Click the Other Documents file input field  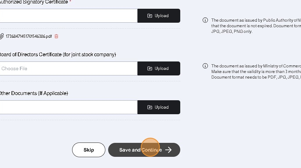click(x=68, y=107)
